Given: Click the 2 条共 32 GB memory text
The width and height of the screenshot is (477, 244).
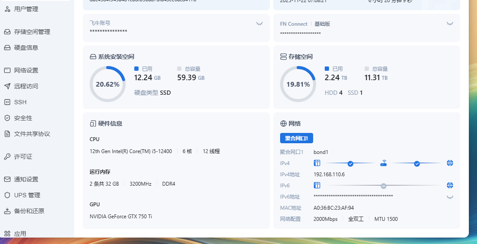Looking at the screenshot, I should click(104, 184).
